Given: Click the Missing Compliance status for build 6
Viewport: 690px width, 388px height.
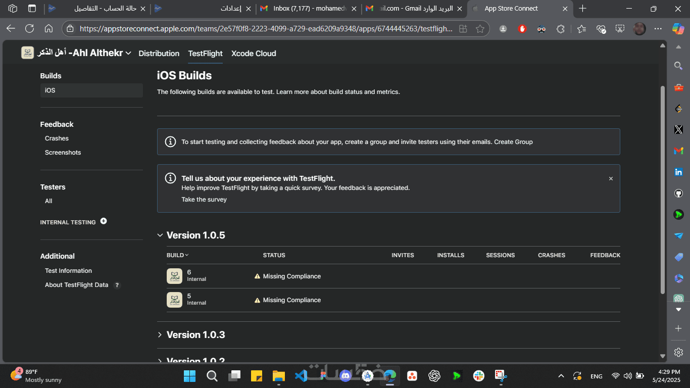Looking at the screenshot, I should click(292, 276).
